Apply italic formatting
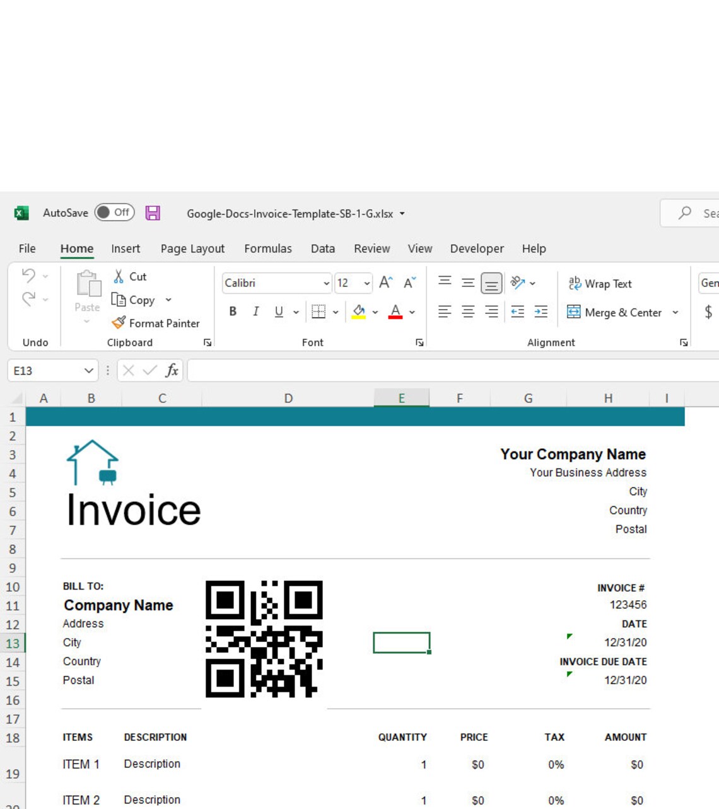The height and width of the screenshot is (809, 719). (255, 311)
